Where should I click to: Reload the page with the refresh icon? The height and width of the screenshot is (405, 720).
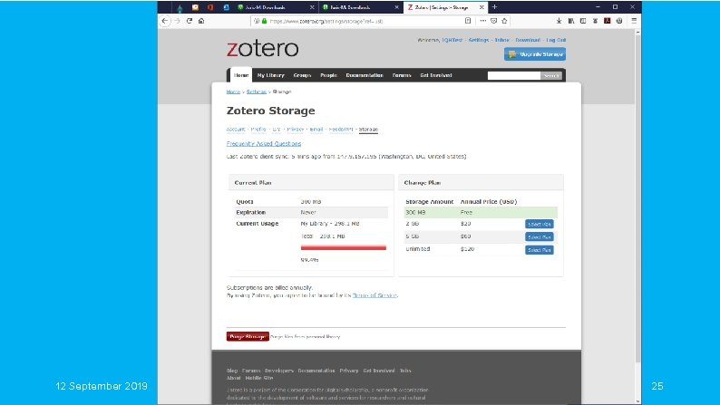(x=190, y=21)
